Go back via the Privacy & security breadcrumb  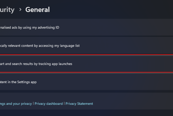[7, 9]
